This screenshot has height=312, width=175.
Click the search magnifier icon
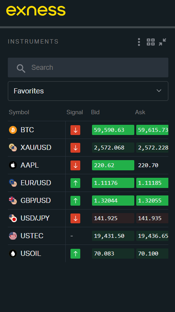[x=21, y=68]
